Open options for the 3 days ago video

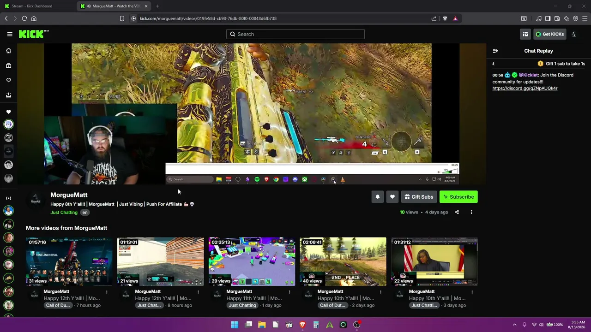[472, 292]
